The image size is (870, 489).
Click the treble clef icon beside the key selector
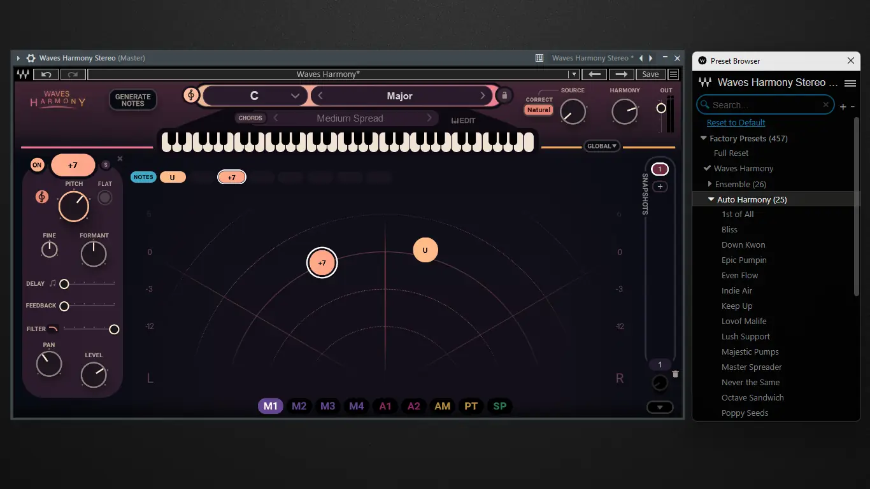point(190,96)
